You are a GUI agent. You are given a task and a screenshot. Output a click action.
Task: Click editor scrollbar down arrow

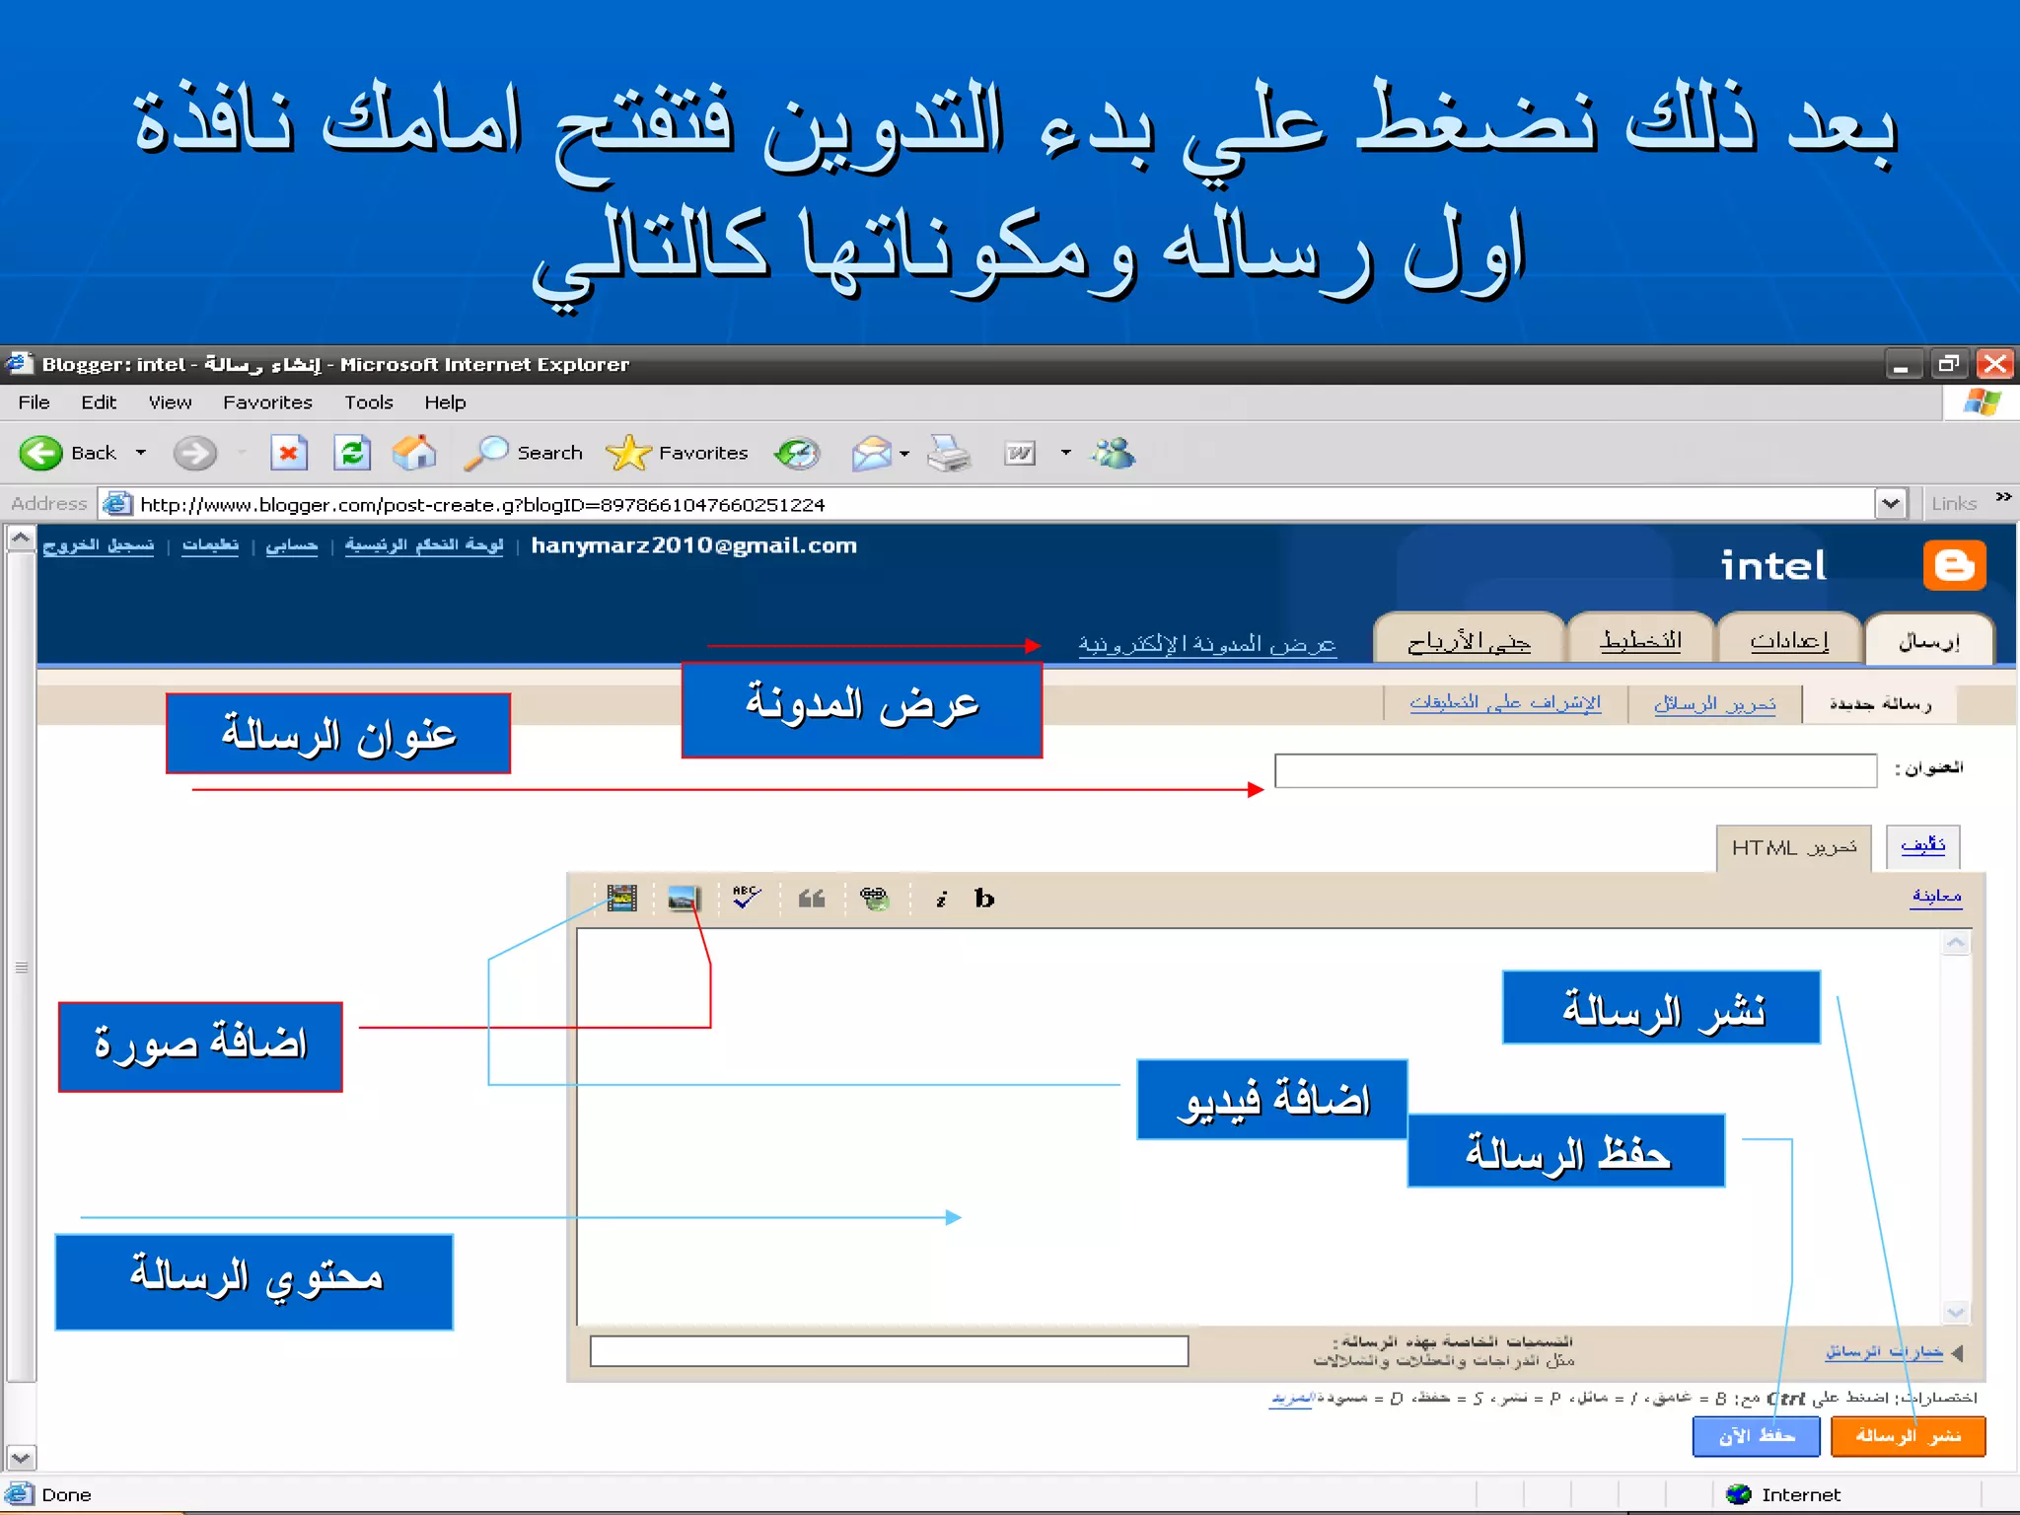click(1956, 1311)
